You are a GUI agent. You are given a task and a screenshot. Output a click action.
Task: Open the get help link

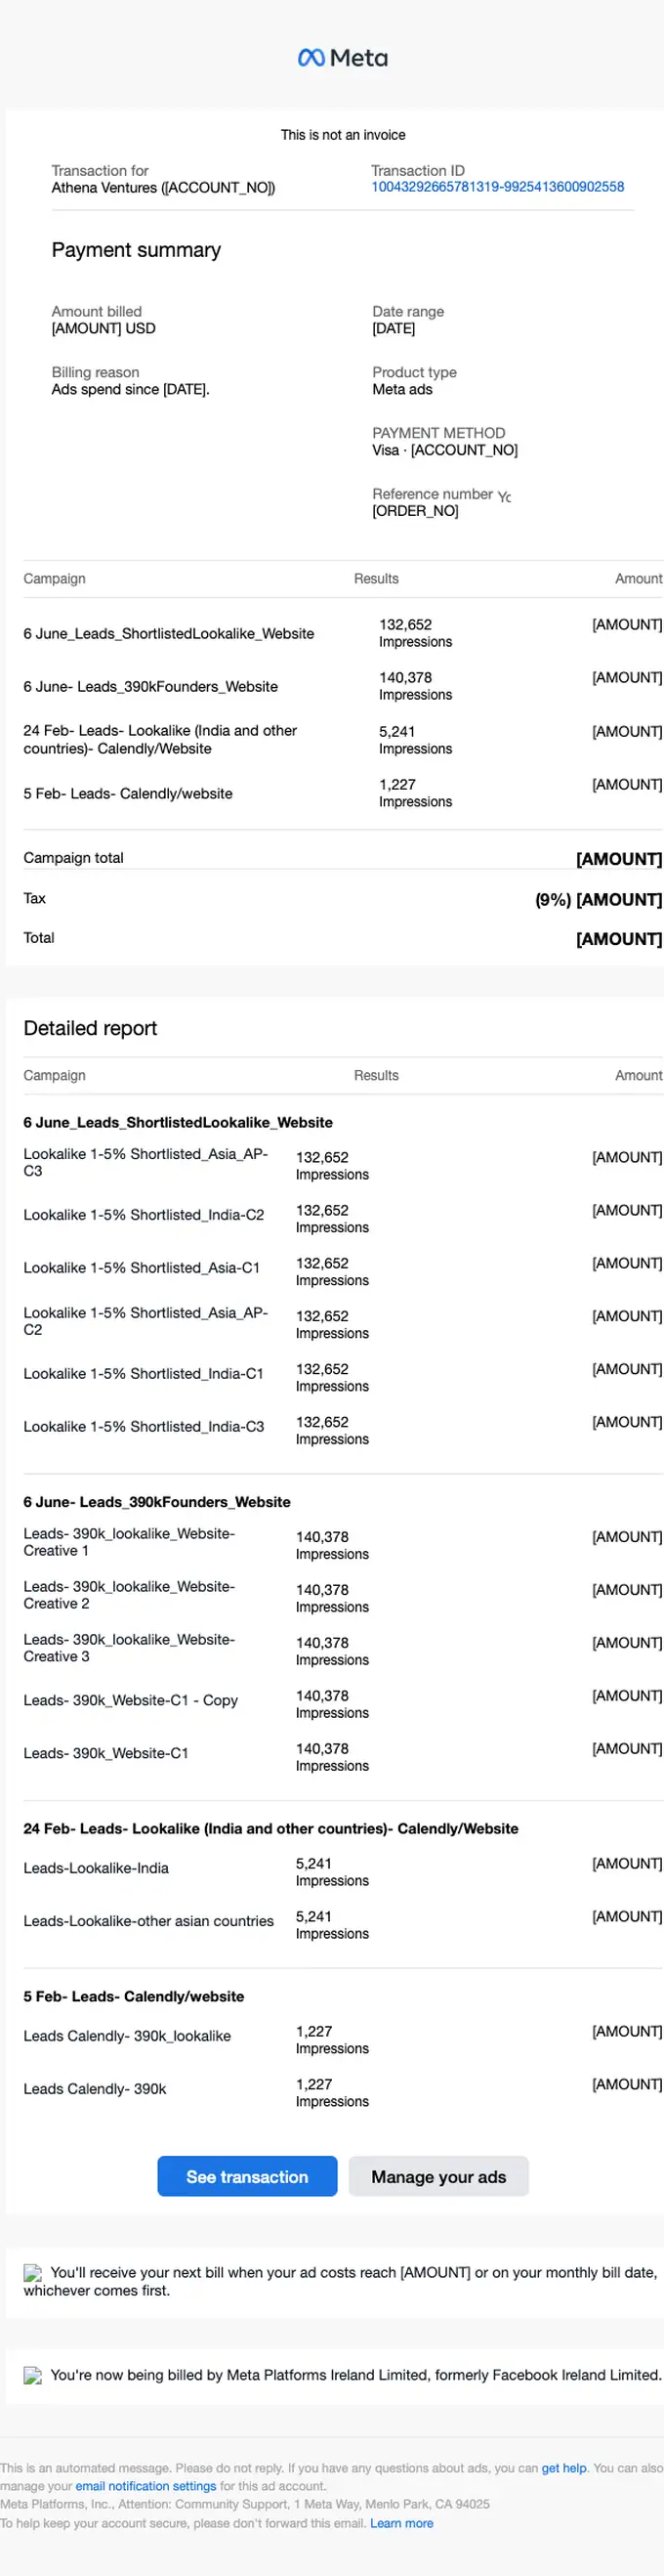(564, 2467)
